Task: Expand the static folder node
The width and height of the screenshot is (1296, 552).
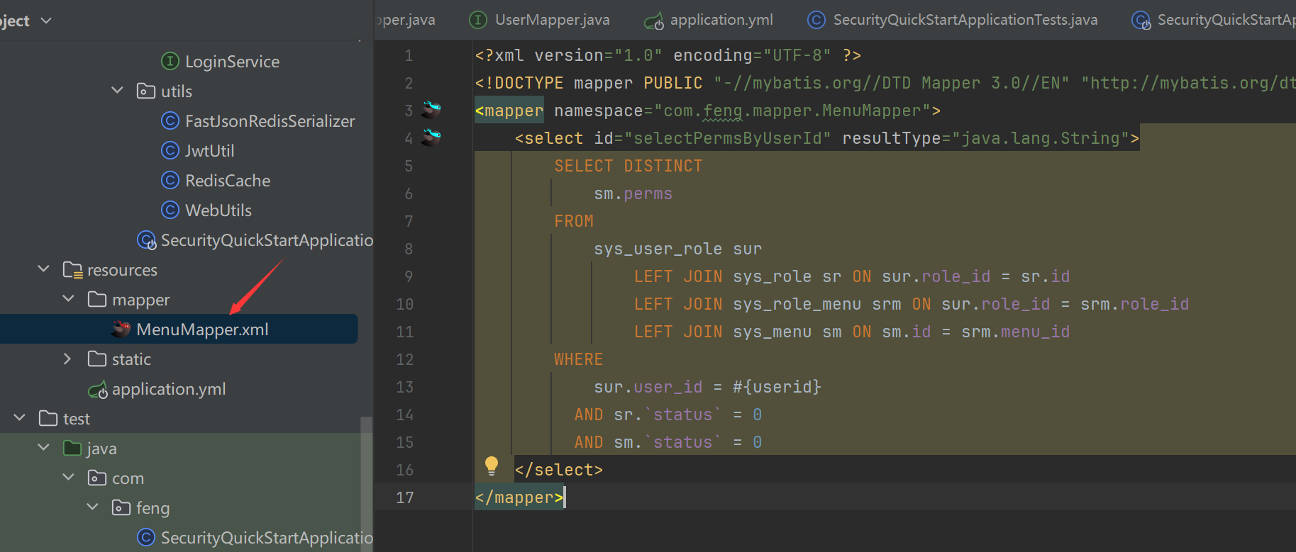Action: coord(67,359)
